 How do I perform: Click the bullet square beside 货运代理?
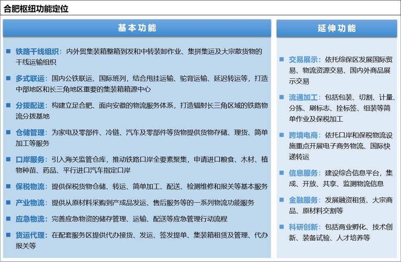click(8, 235)
